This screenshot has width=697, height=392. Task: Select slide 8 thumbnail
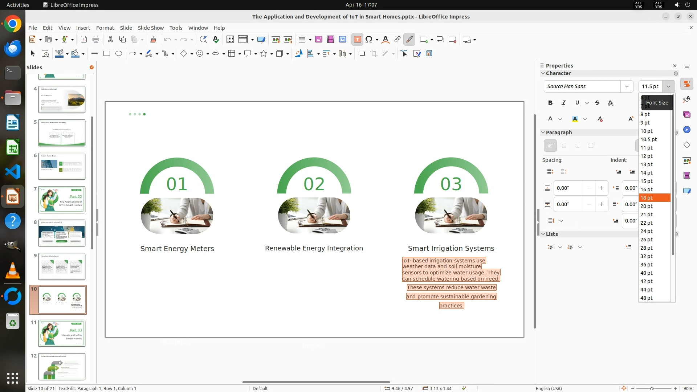pos(62,233)
